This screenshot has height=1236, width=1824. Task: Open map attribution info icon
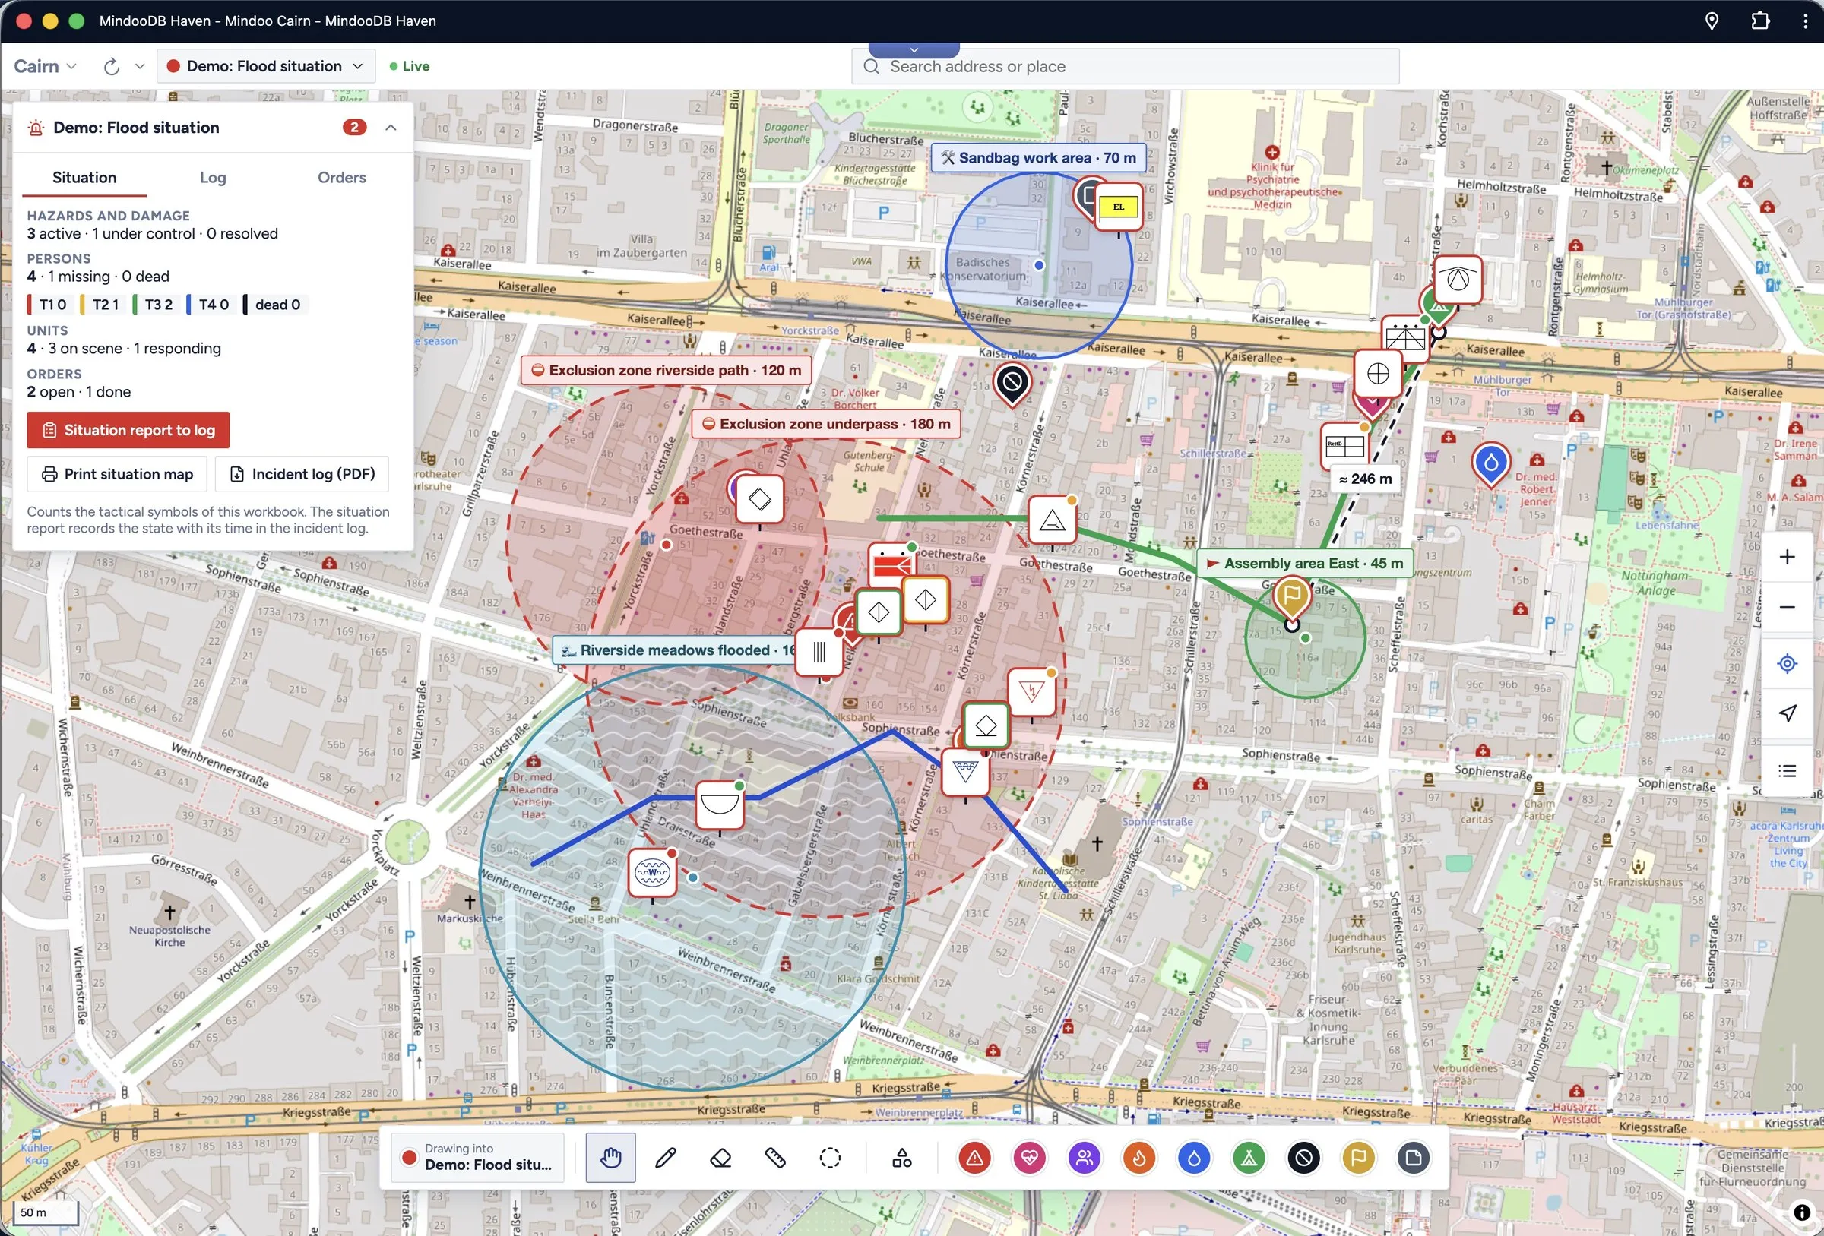click(1802, 1212)
